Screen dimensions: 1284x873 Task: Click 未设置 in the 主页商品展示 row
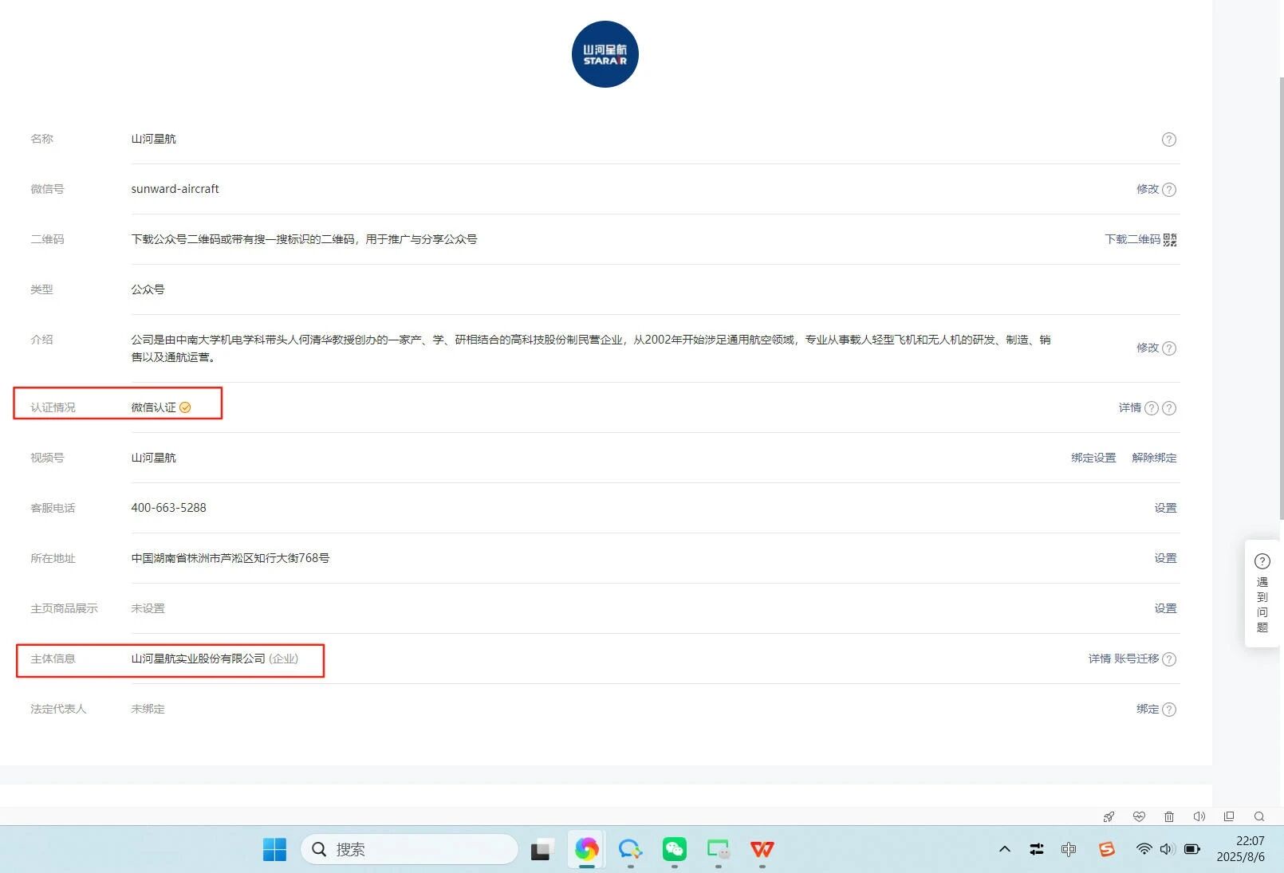pos(148,608)
